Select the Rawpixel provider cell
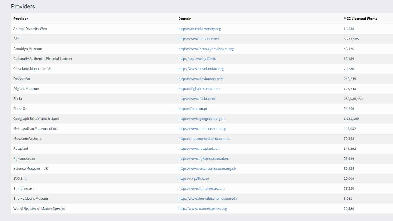393x221 pixels. click(20, 149)
